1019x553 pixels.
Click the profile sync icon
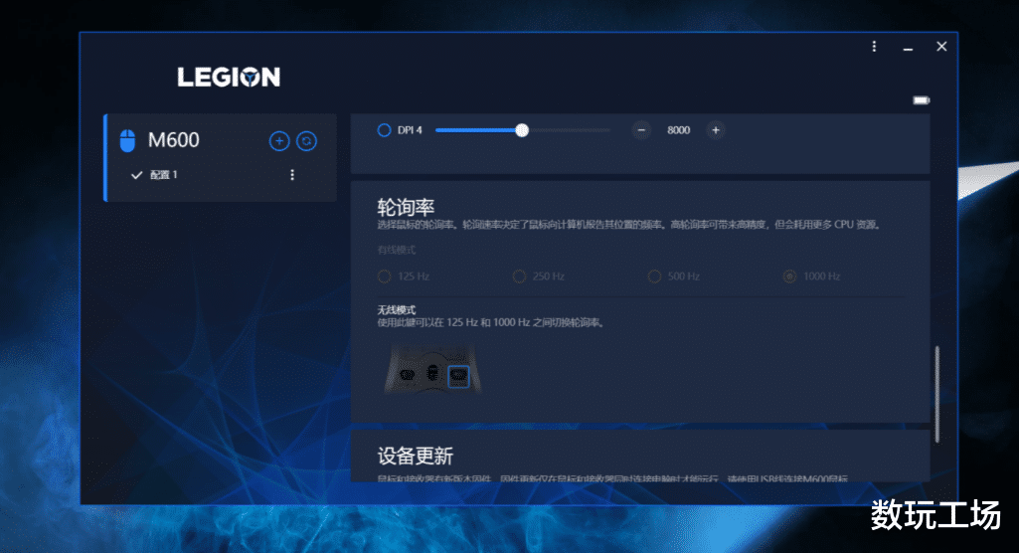[x=307, y=141]
